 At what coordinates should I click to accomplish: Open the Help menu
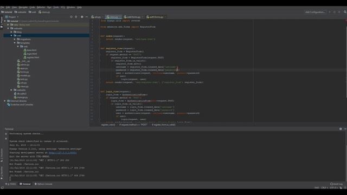(79, 7)
